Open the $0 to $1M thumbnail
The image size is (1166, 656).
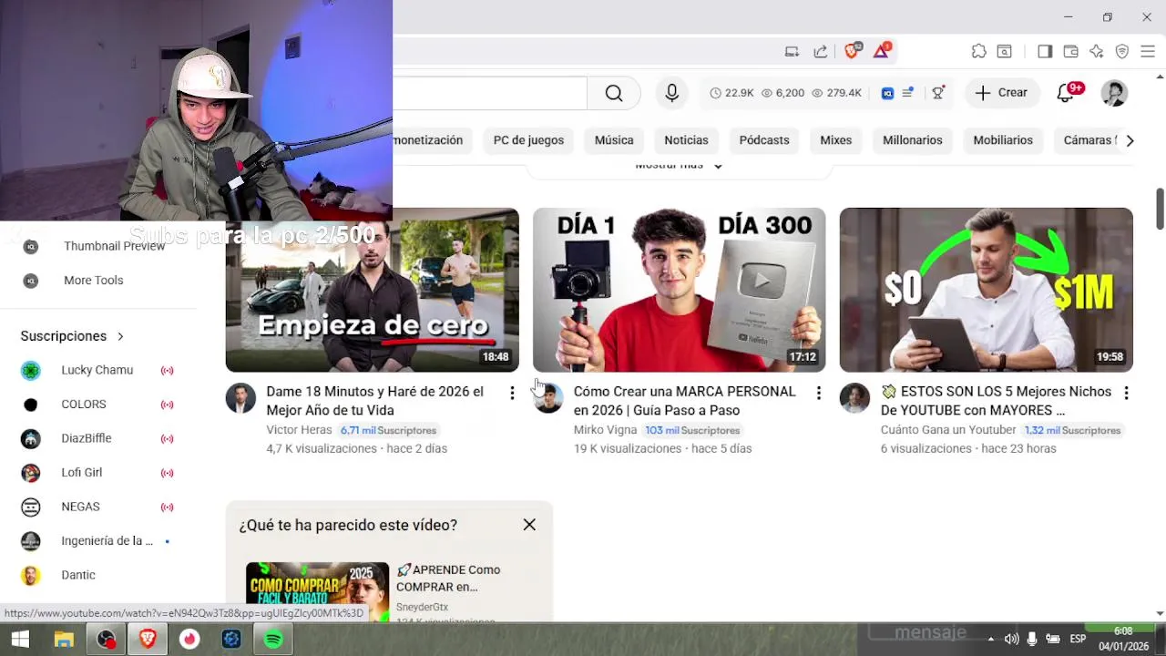point(987,290)
